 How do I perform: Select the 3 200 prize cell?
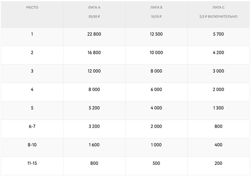click(94, 126)
